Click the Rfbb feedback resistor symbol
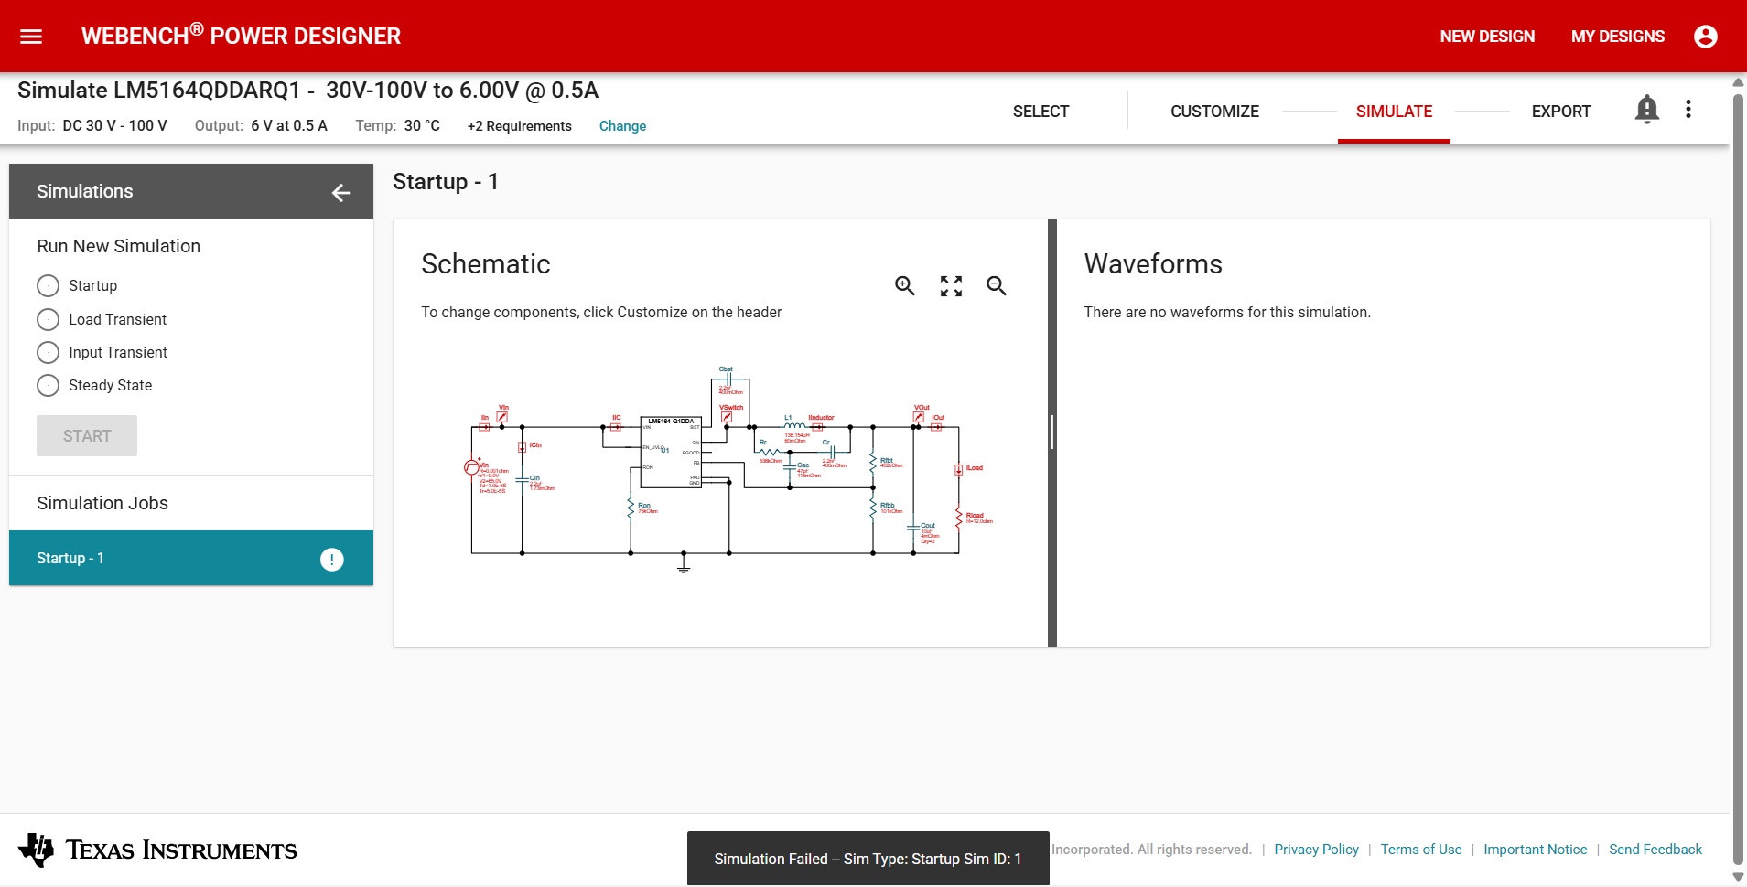The height and width of the screenshot is (887, 1747). (873, 507)
